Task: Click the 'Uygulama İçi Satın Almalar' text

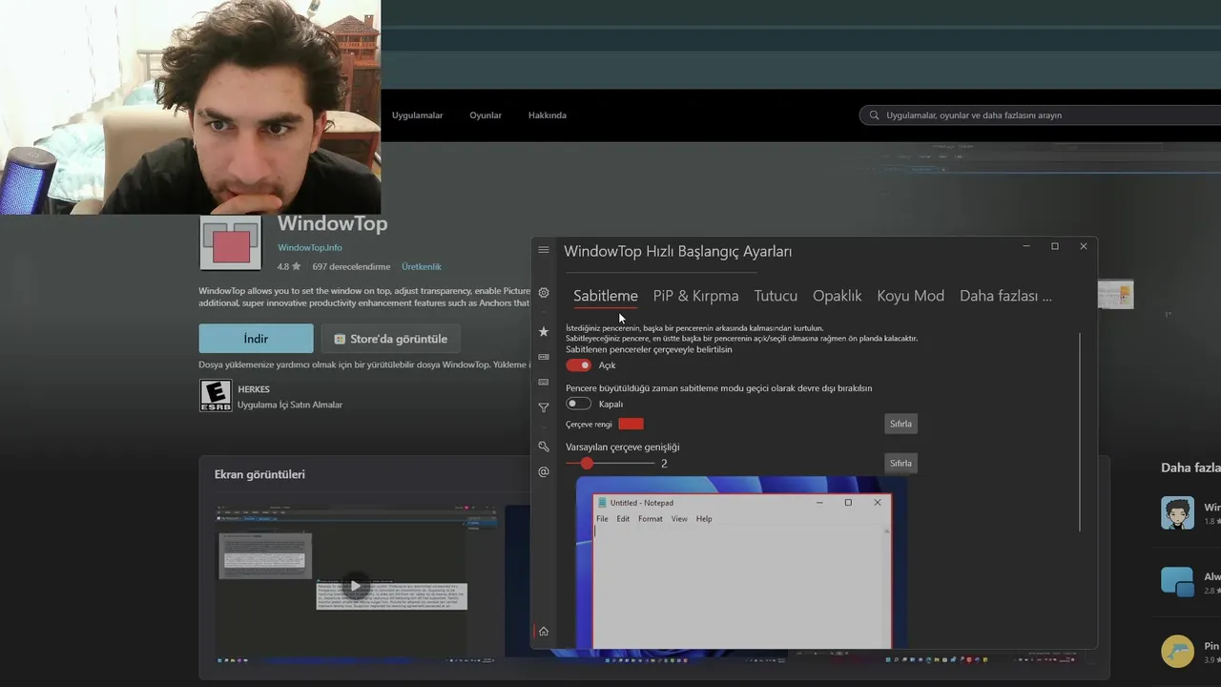Action: 290,405
